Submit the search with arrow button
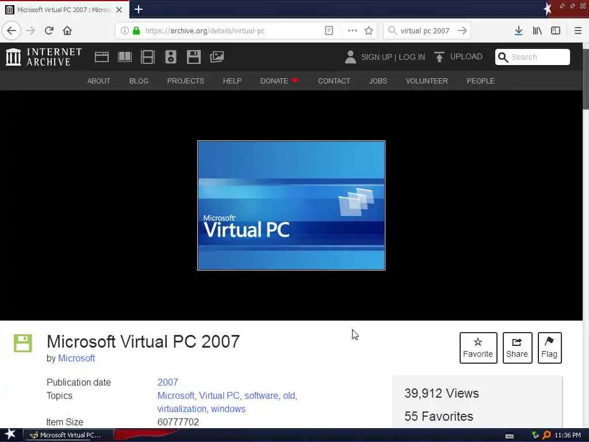The height and width of the screenshot is (442, 589). click(x=462, y=31)
